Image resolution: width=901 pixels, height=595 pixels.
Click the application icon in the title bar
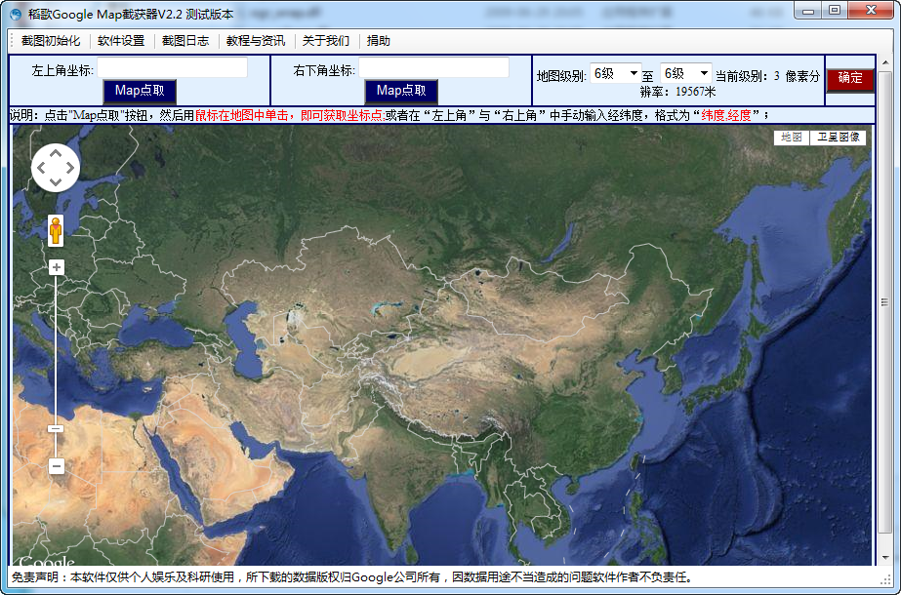click(x=14, y=11)
